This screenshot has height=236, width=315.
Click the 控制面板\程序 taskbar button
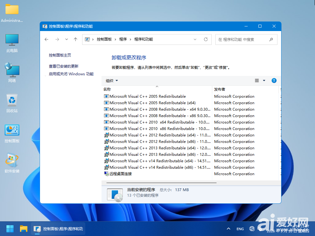pos(58,229)
